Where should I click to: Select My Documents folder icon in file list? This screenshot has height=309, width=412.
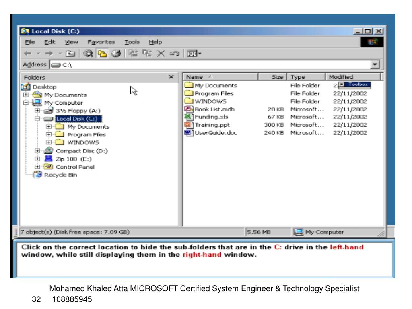189,85
